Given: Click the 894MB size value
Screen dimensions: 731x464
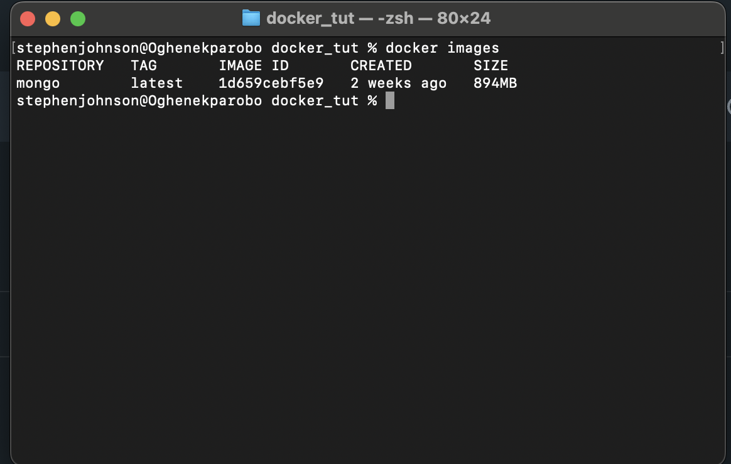Looking at the screenshot, I should pos(495,83).
